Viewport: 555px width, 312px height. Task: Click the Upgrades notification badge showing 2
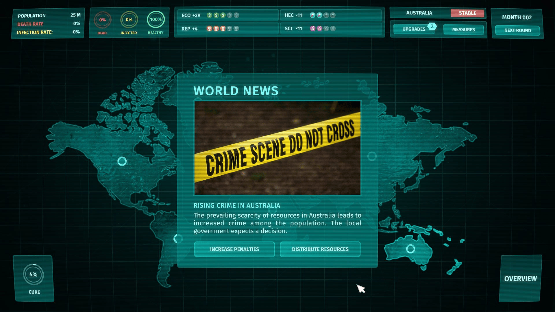[x=432, y=26]
